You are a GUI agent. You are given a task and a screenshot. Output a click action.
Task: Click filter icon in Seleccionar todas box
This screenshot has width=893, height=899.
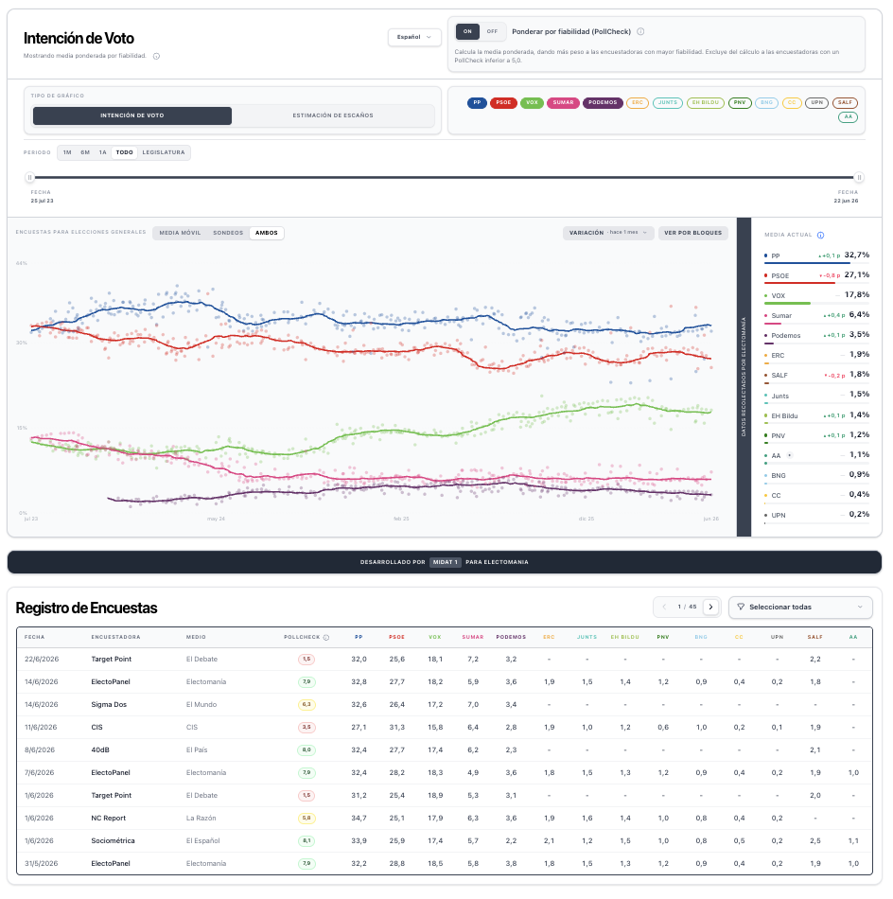coord(741,607)
